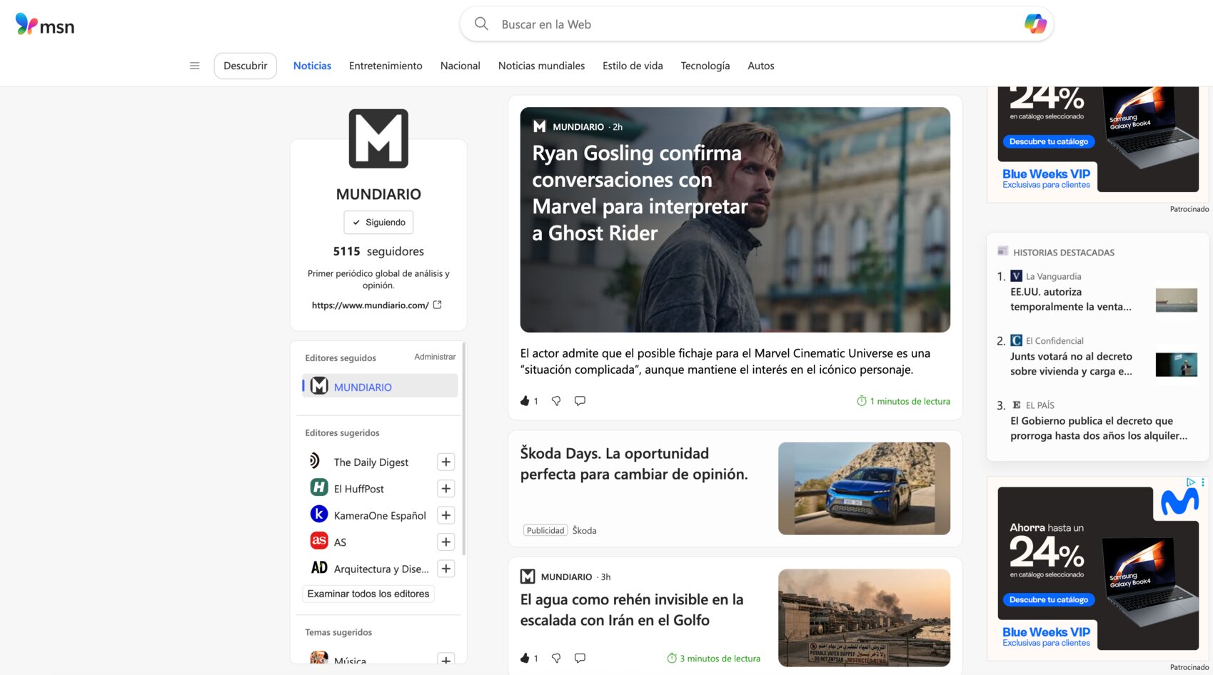Open Copilot from search bar icon
Screen dimensions: 1213x675
[1035, 24]
